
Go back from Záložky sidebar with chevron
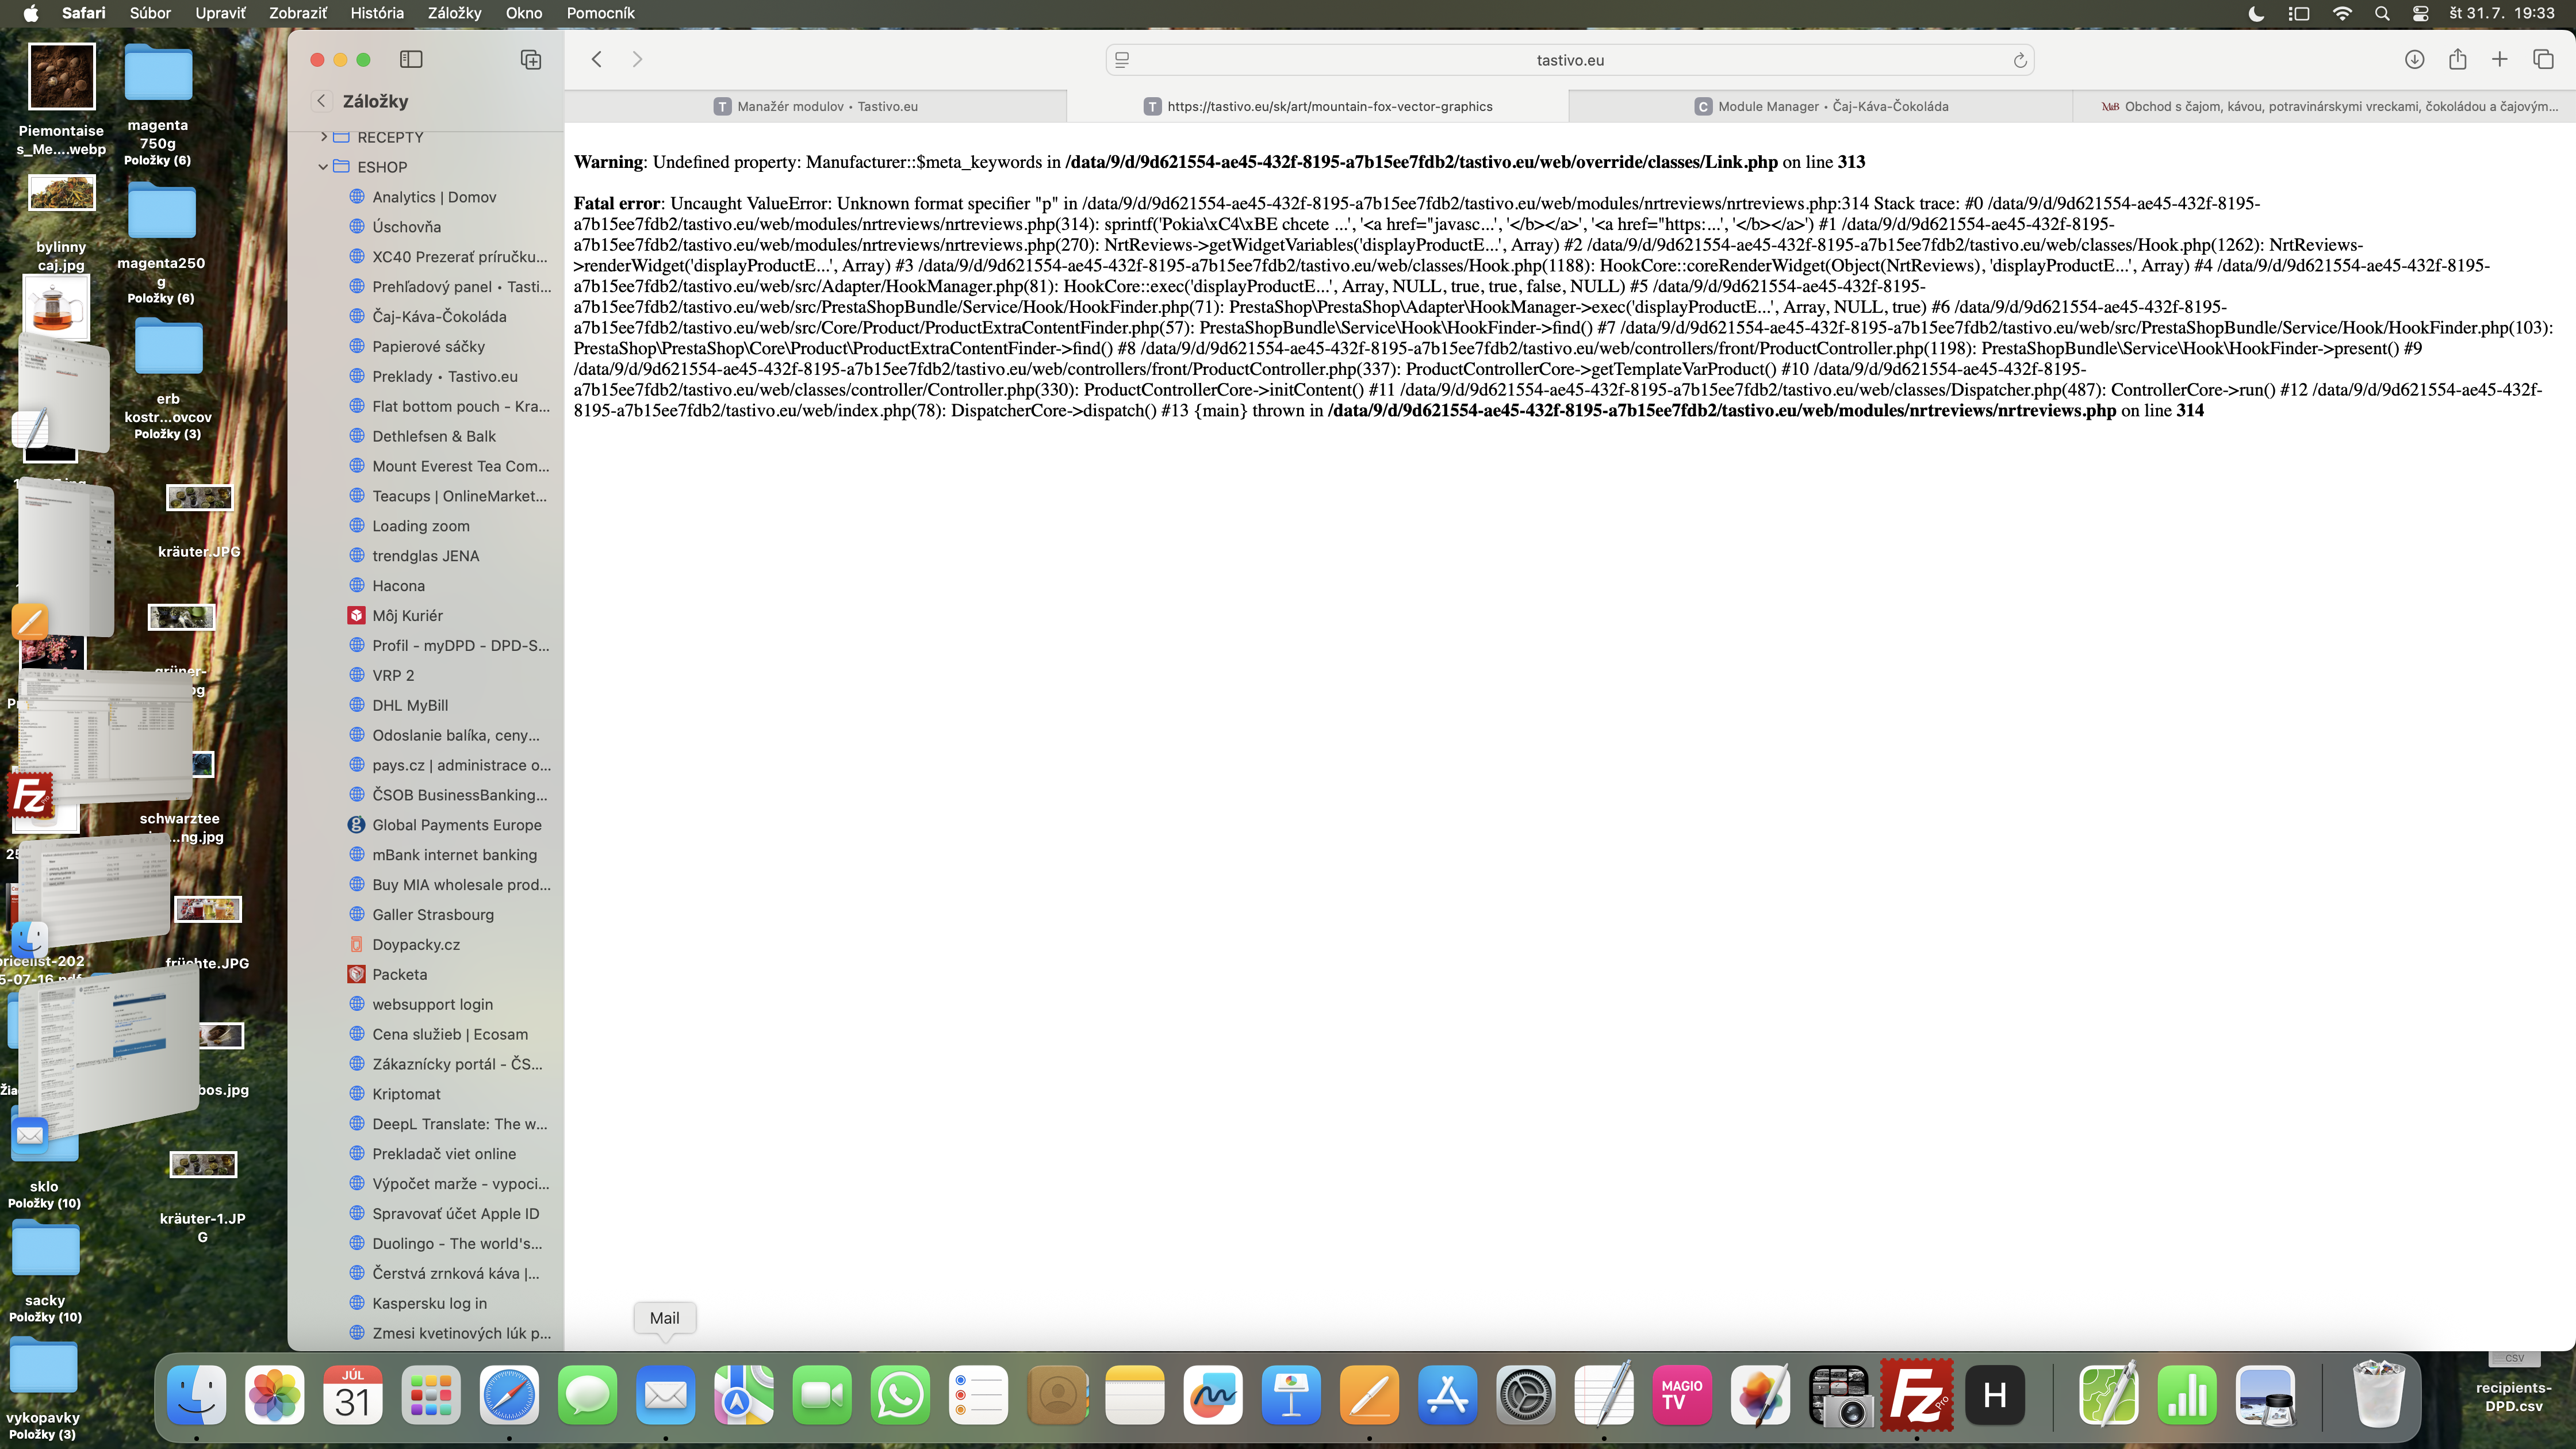click(321, 101)
